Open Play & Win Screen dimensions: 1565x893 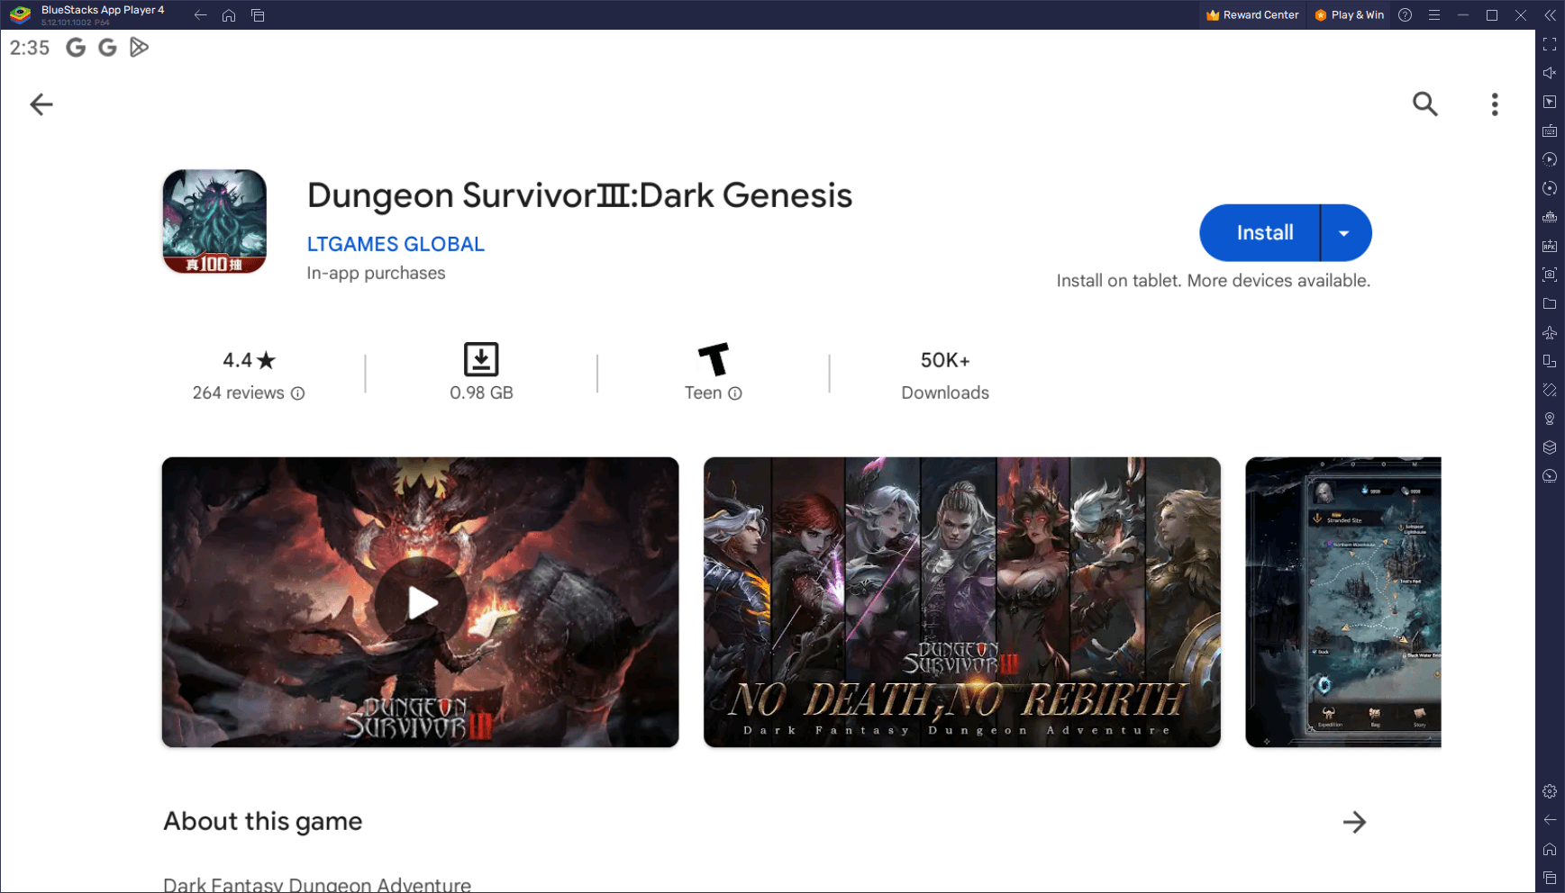(1350, 15)
